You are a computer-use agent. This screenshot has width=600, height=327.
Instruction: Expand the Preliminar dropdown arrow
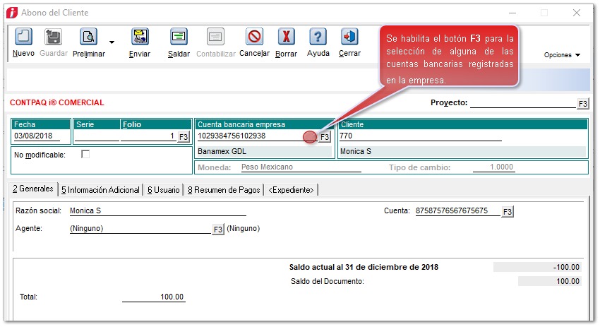pos(112,41)
